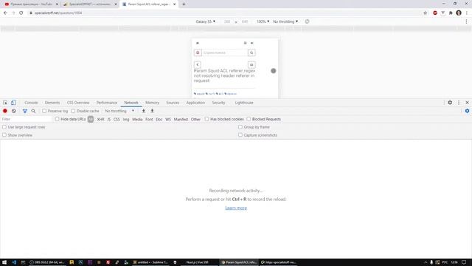Toggle the network filter funnel icon
The height and width of the screenshot is (266, 472).
pyautogui.click(x=25, y=111)
